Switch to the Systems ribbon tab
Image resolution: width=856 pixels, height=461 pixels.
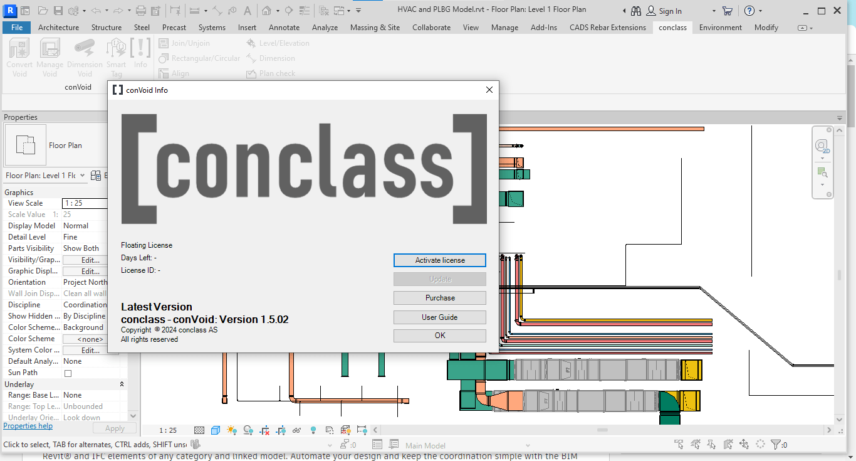212,28
